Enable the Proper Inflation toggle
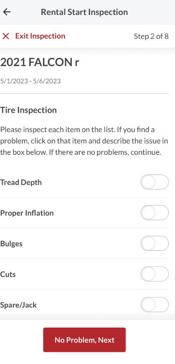The width and height of the screenshot is (175, 364). [x=154, y=213]
